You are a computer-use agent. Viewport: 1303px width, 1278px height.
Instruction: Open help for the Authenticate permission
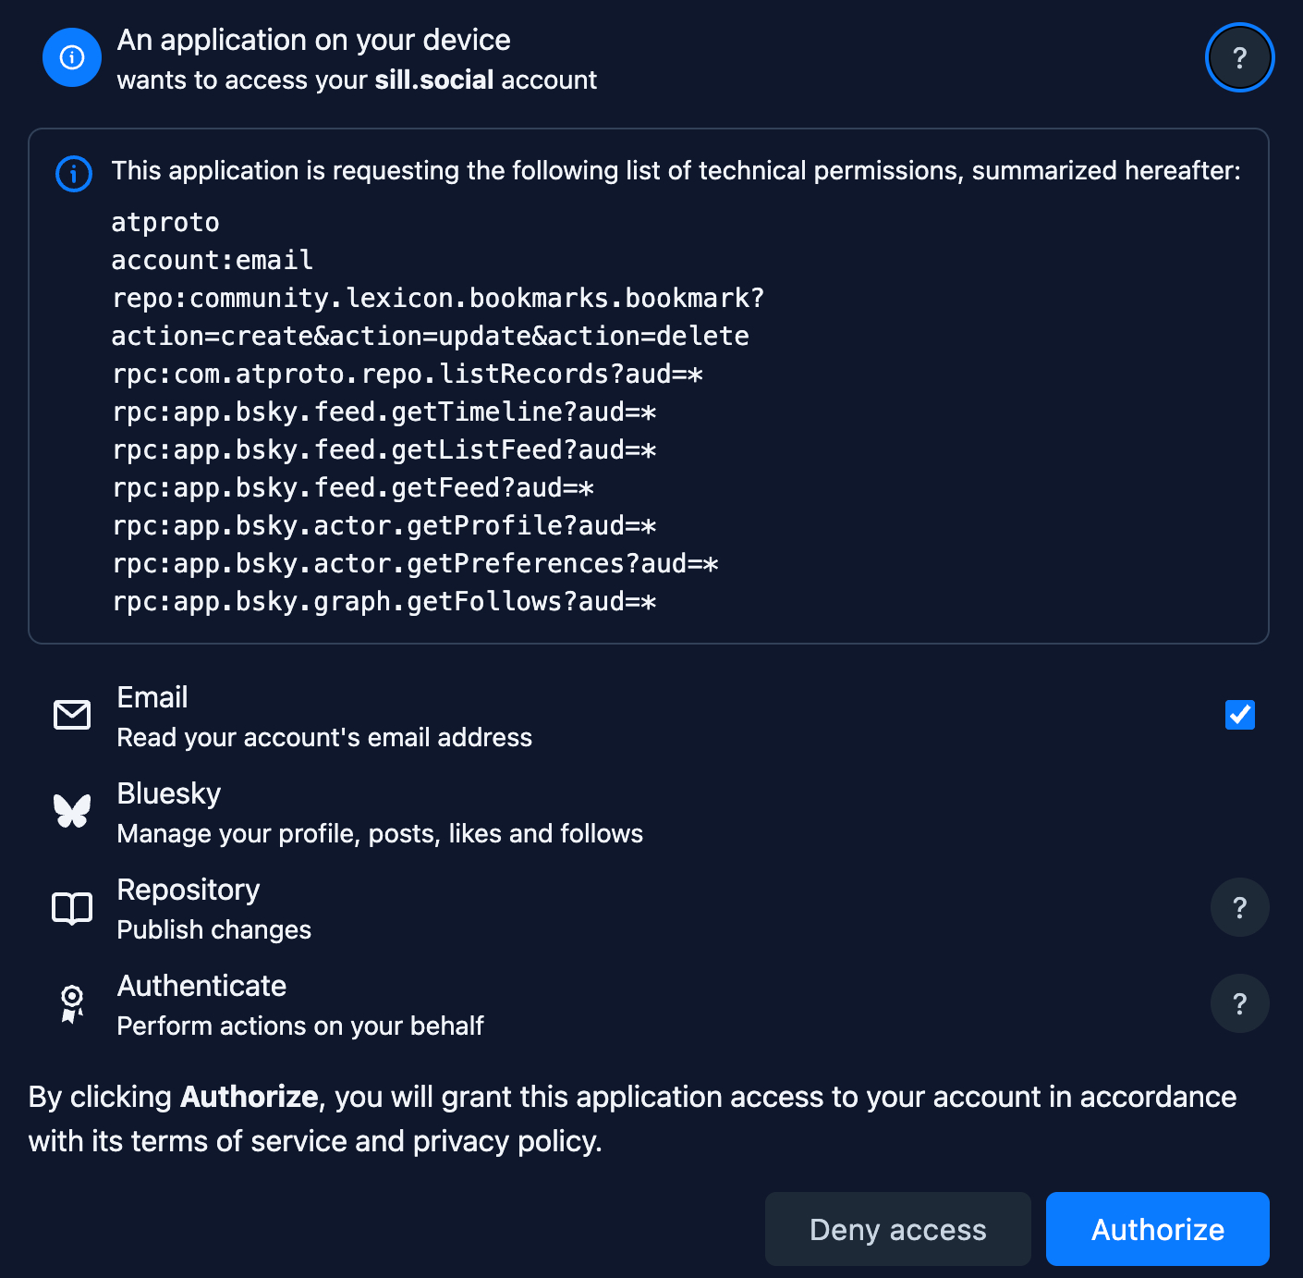[x=1239, y=1003]
